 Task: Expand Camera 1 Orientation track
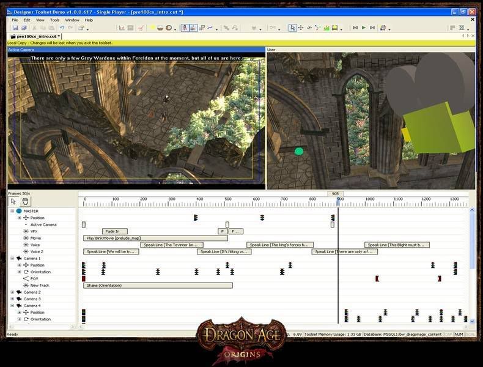pyautogui.click(x=19, y=272)
